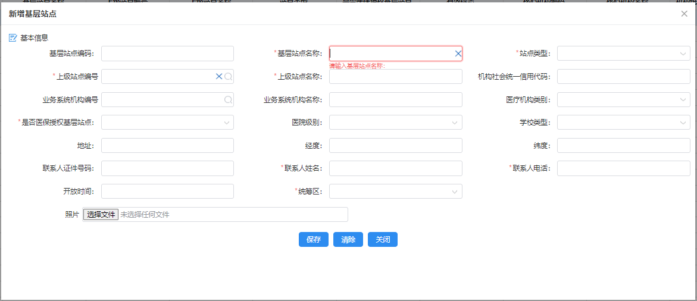Click 选择文件 to upload a photo
Viewport: 697px width, 301px height.
(101, 215)
